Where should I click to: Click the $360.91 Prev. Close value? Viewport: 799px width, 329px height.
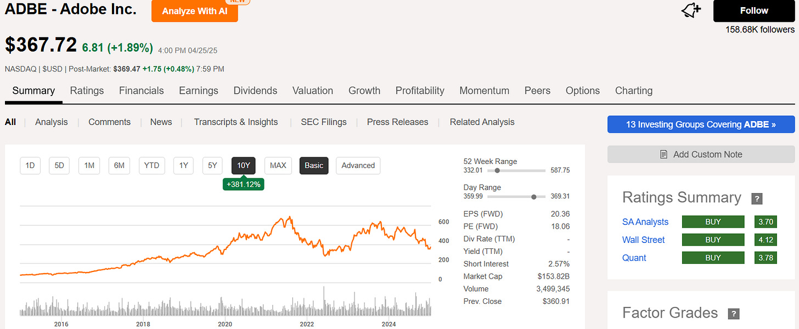point(556,301)
